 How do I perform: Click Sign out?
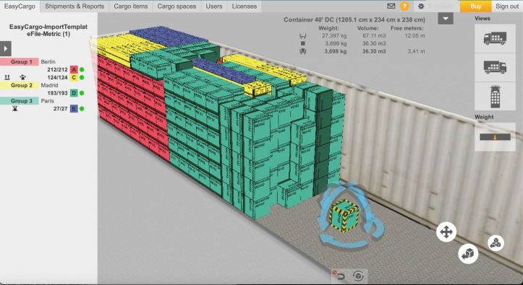pyautogui.click(x=507, y=6)
